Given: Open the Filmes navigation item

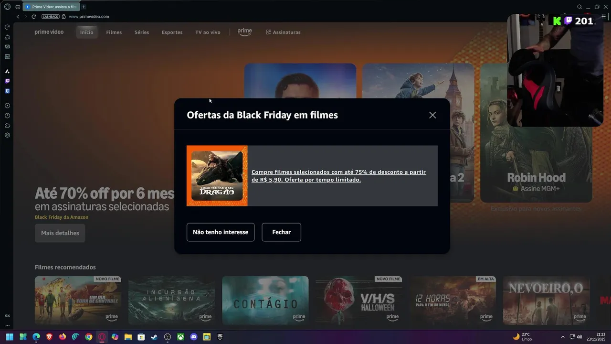Looking at the screenshot, I should click(x=114, y=32).
